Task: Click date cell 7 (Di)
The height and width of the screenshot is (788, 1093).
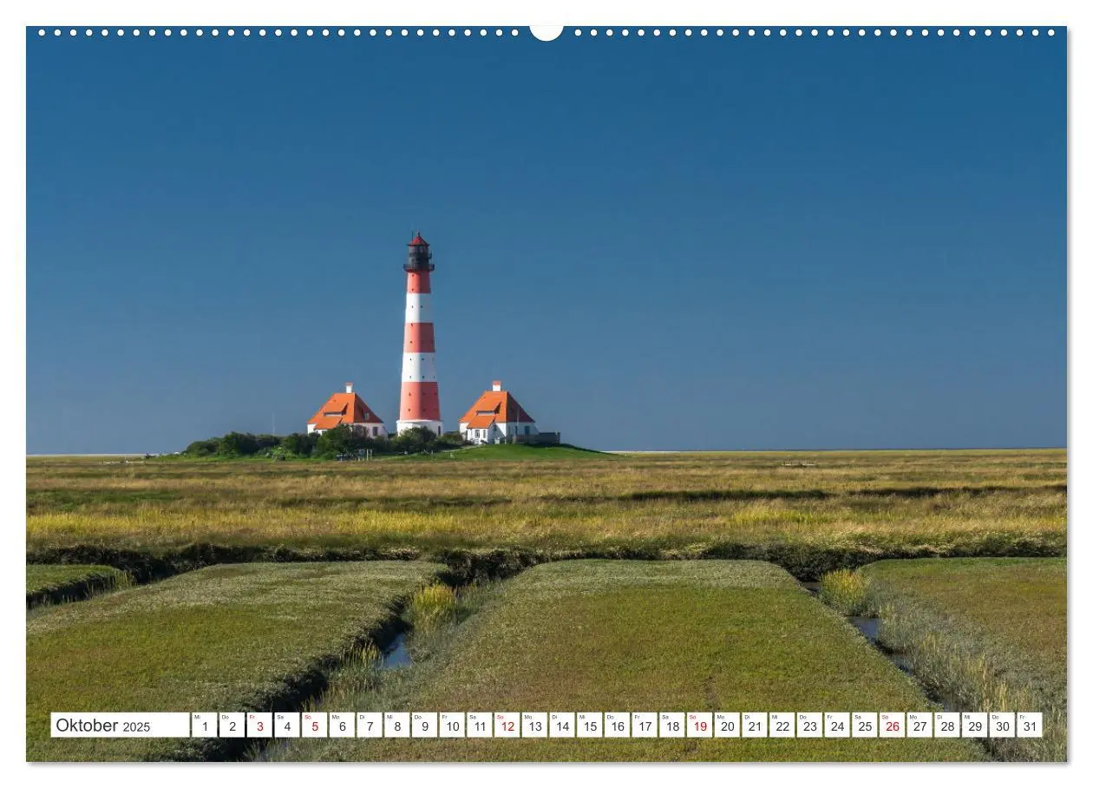Action: tap(370, 726)
